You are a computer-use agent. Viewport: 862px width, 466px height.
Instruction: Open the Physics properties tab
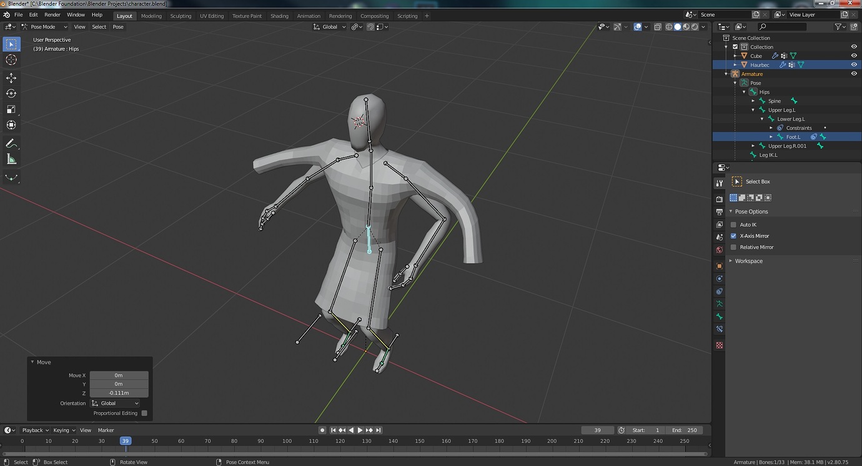point(720,279)
